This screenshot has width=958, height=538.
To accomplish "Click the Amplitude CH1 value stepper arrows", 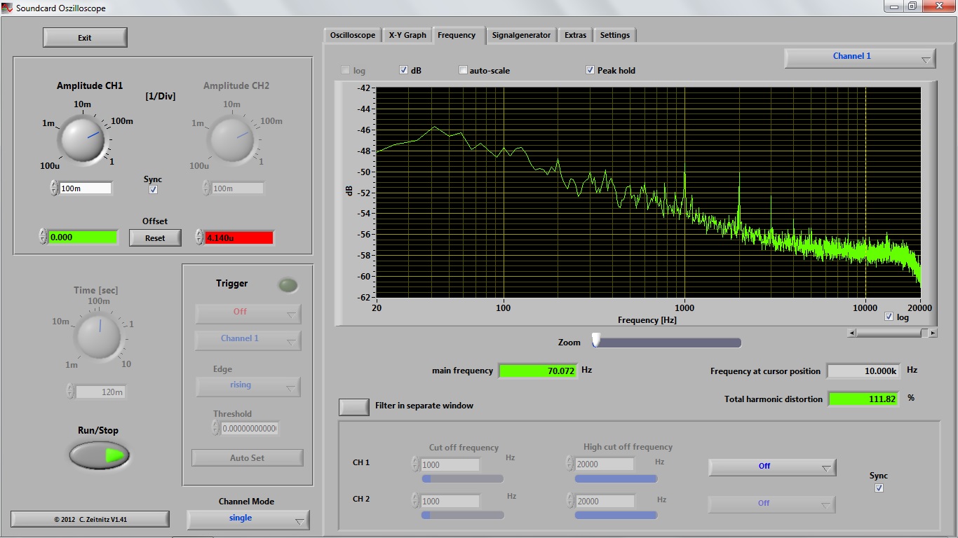I will point(54,188).
